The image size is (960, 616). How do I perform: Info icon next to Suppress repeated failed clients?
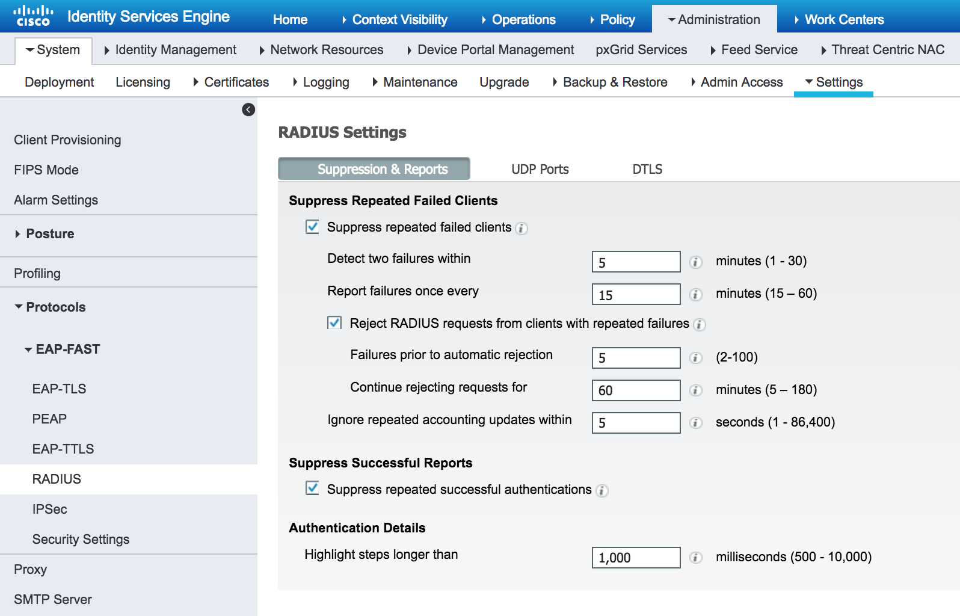tap(522, 229)
